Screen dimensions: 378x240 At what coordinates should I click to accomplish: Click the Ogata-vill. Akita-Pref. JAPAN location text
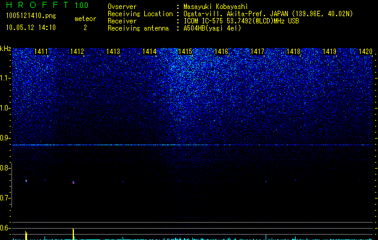268,14
